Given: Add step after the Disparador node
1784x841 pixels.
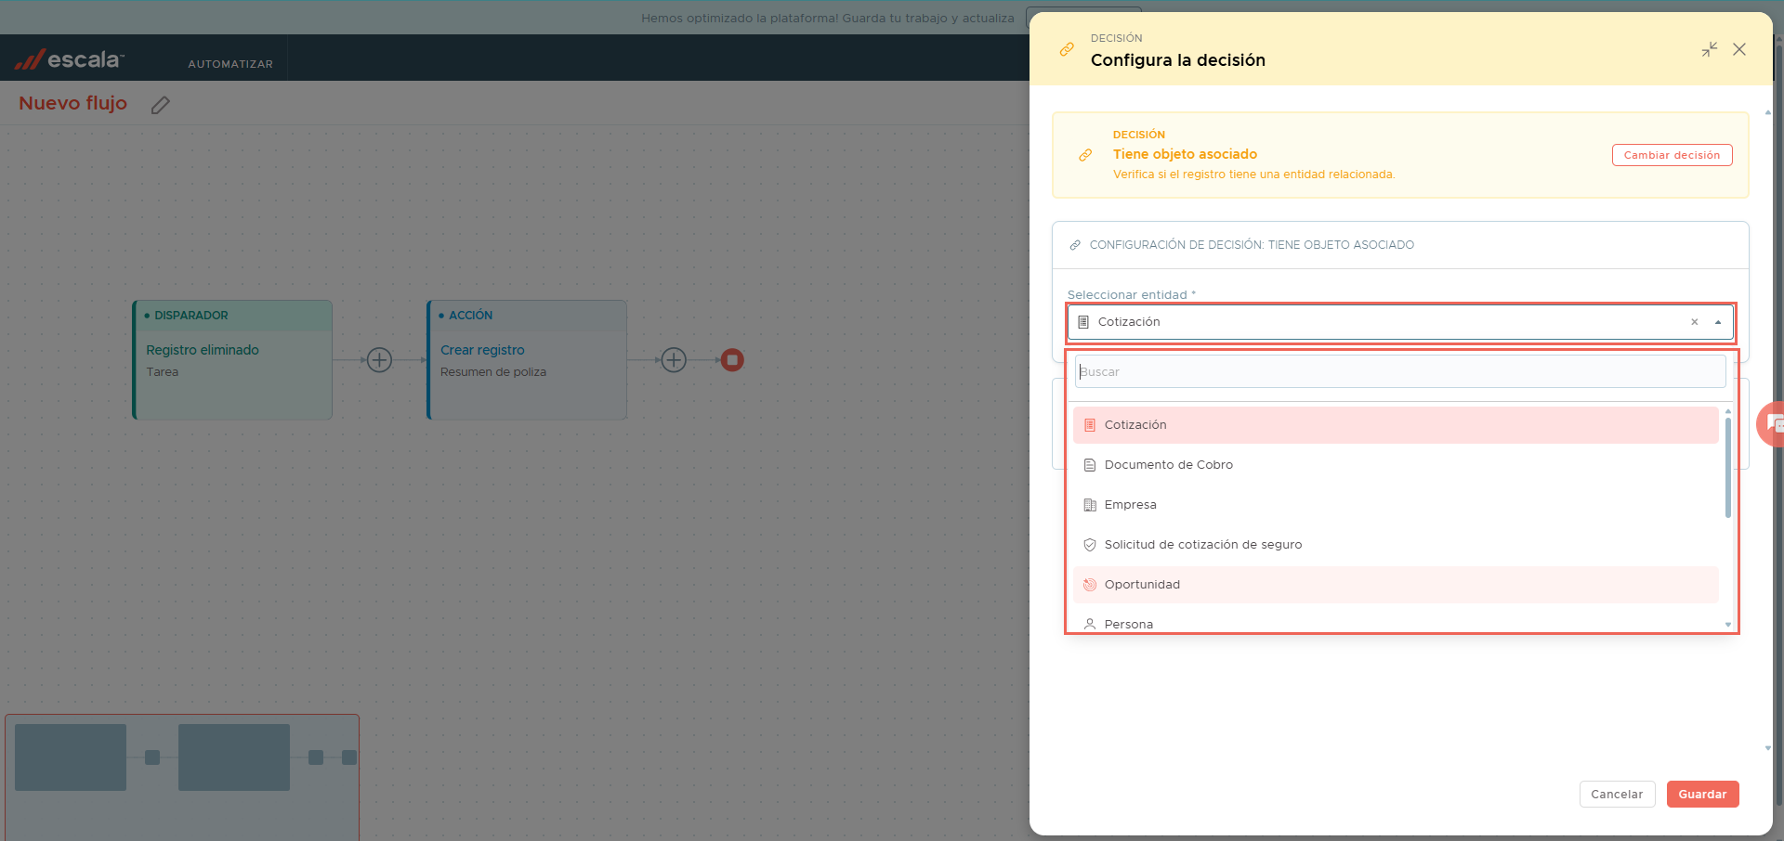Looking at the screenshot, I should [x=379, y=360].
